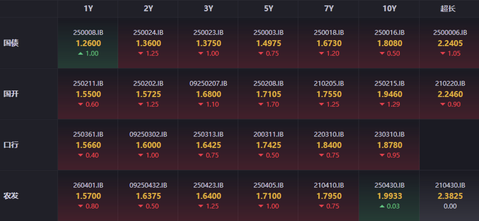Click the green up arrow under 250008.IB
The height and width of the screenshot is (221, 479).
coord(80,54)
